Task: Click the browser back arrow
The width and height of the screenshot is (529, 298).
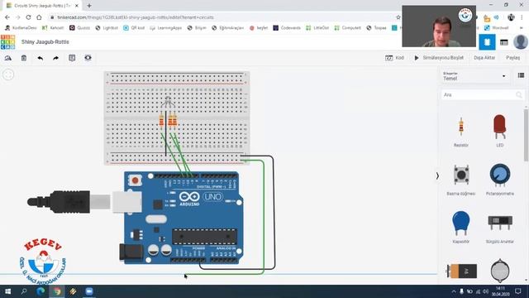Action: [7, 17]
